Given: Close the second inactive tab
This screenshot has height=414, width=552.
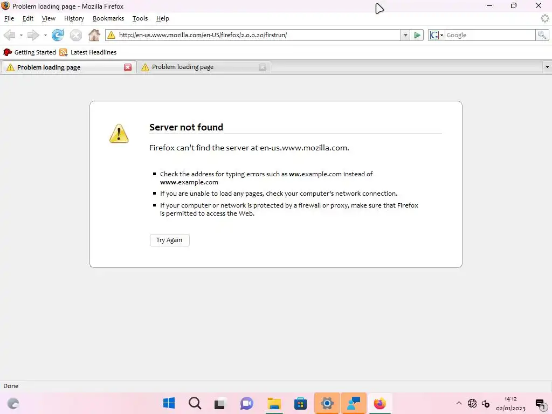Looking at the screenshot, I should point(263,67).
